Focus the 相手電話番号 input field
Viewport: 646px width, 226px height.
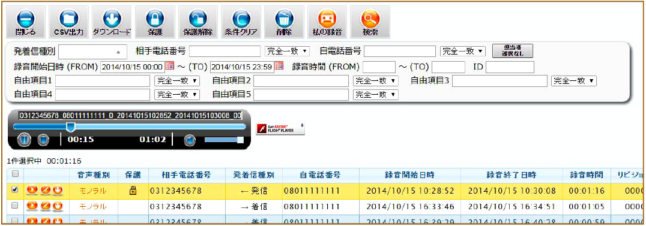pyautogui.click(x=225, y=51)
